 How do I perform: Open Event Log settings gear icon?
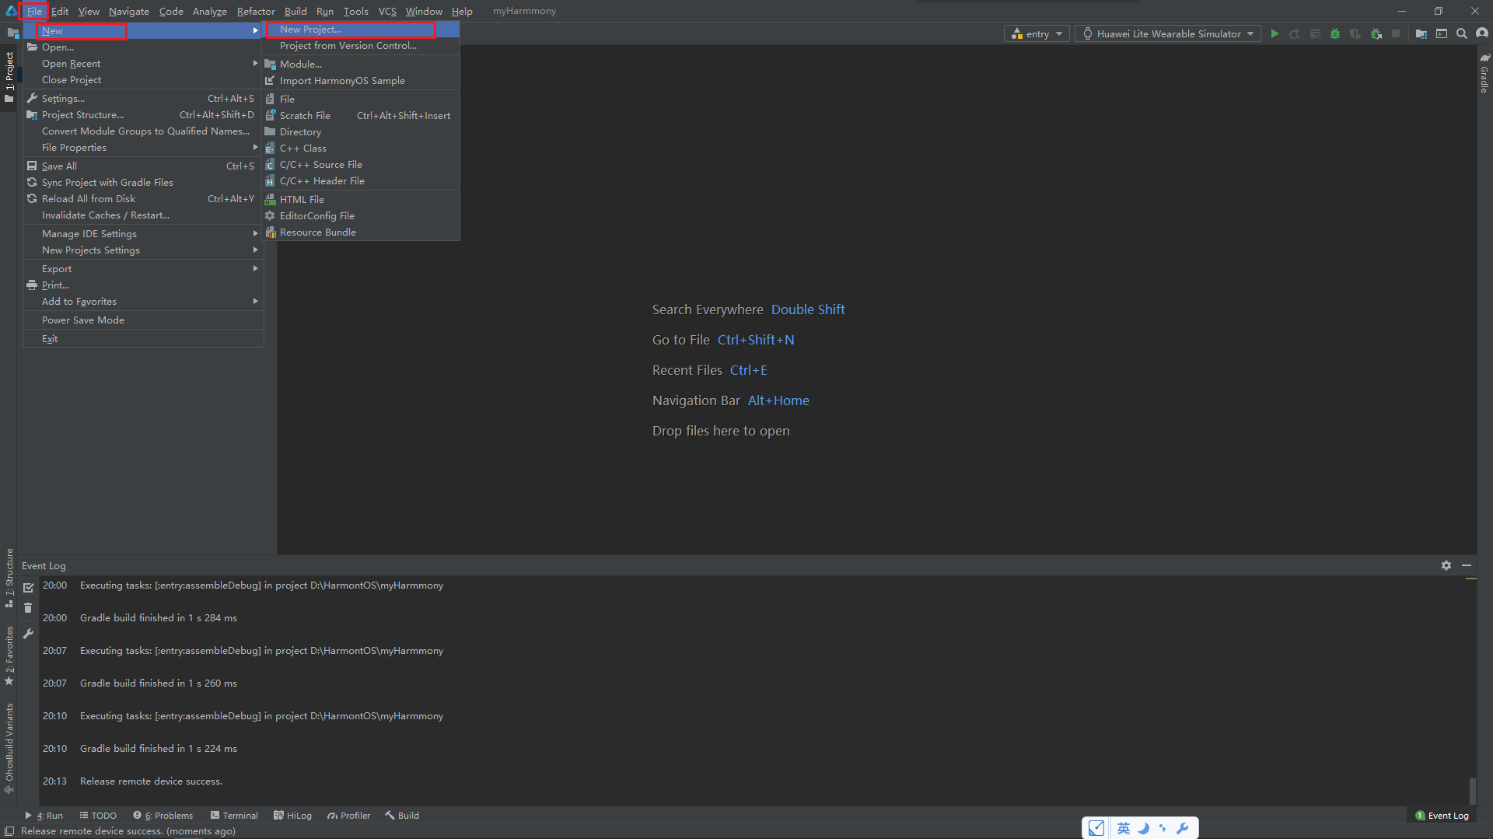point(1446,565)
